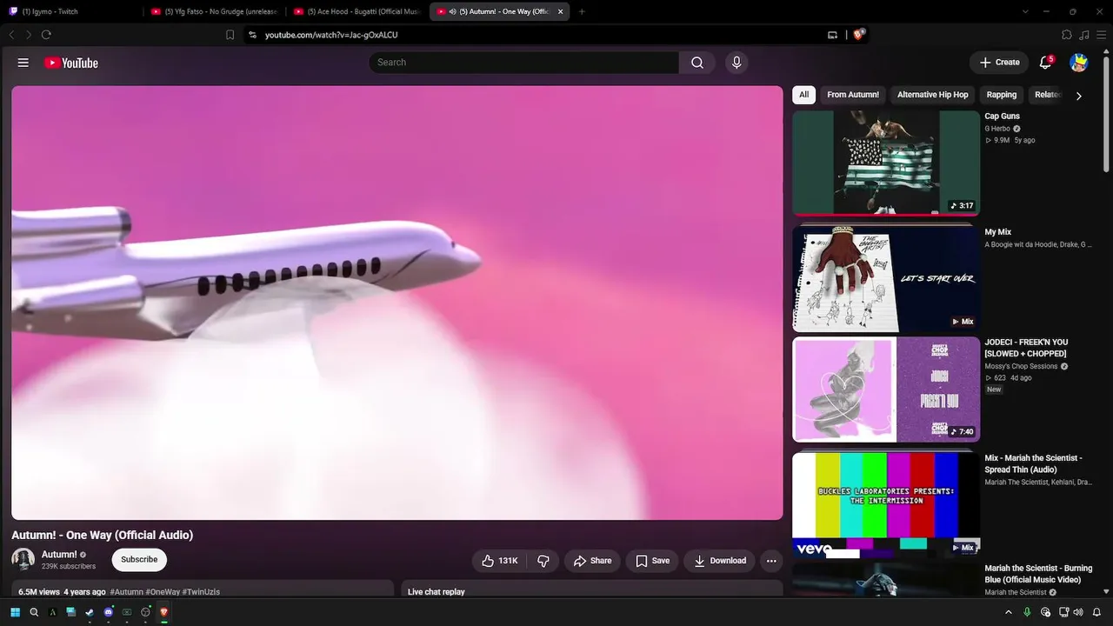This screenshot has width=1113, height=626.
Task: Open the #TwinUzis hashtag link
Action: pos(201,592)
